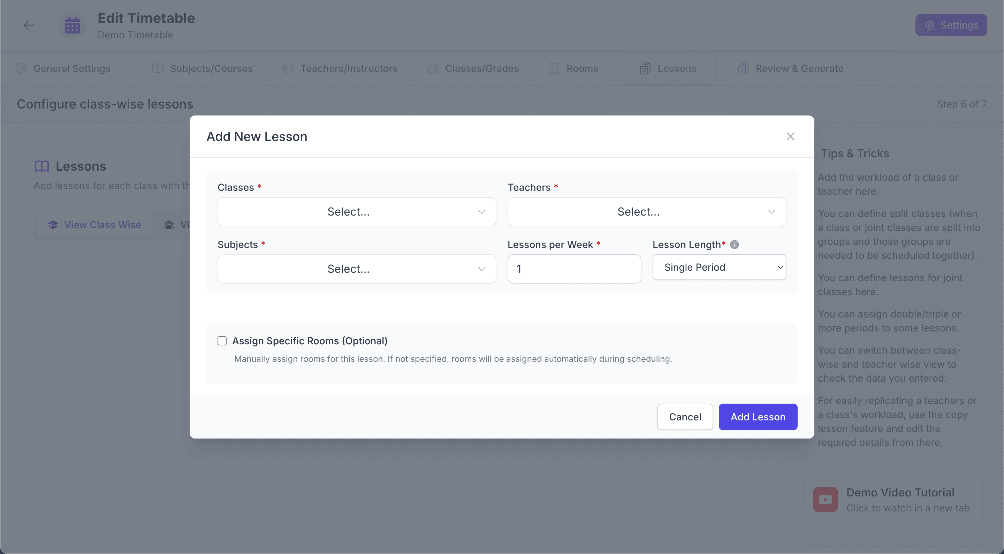Image resolution: width=1004 pixels, height=554 pixels.
Task: Click the timetable calendar icon
Action: [73, 25]
